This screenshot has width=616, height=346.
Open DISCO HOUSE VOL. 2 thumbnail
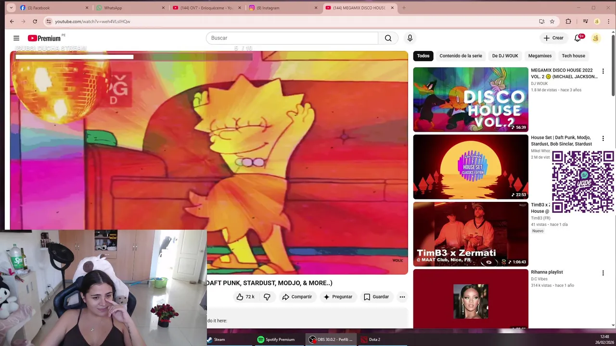(471, 99)
